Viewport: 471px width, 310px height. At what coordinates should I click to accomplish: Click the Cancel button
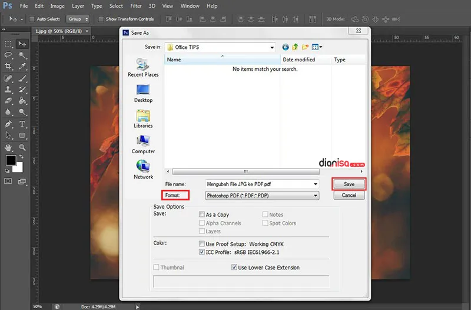(349, 195)
